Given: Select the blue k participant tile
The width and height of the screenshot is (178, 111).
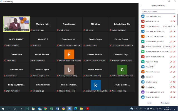Looking at the screenshot, I should click(x=95, y=85).
